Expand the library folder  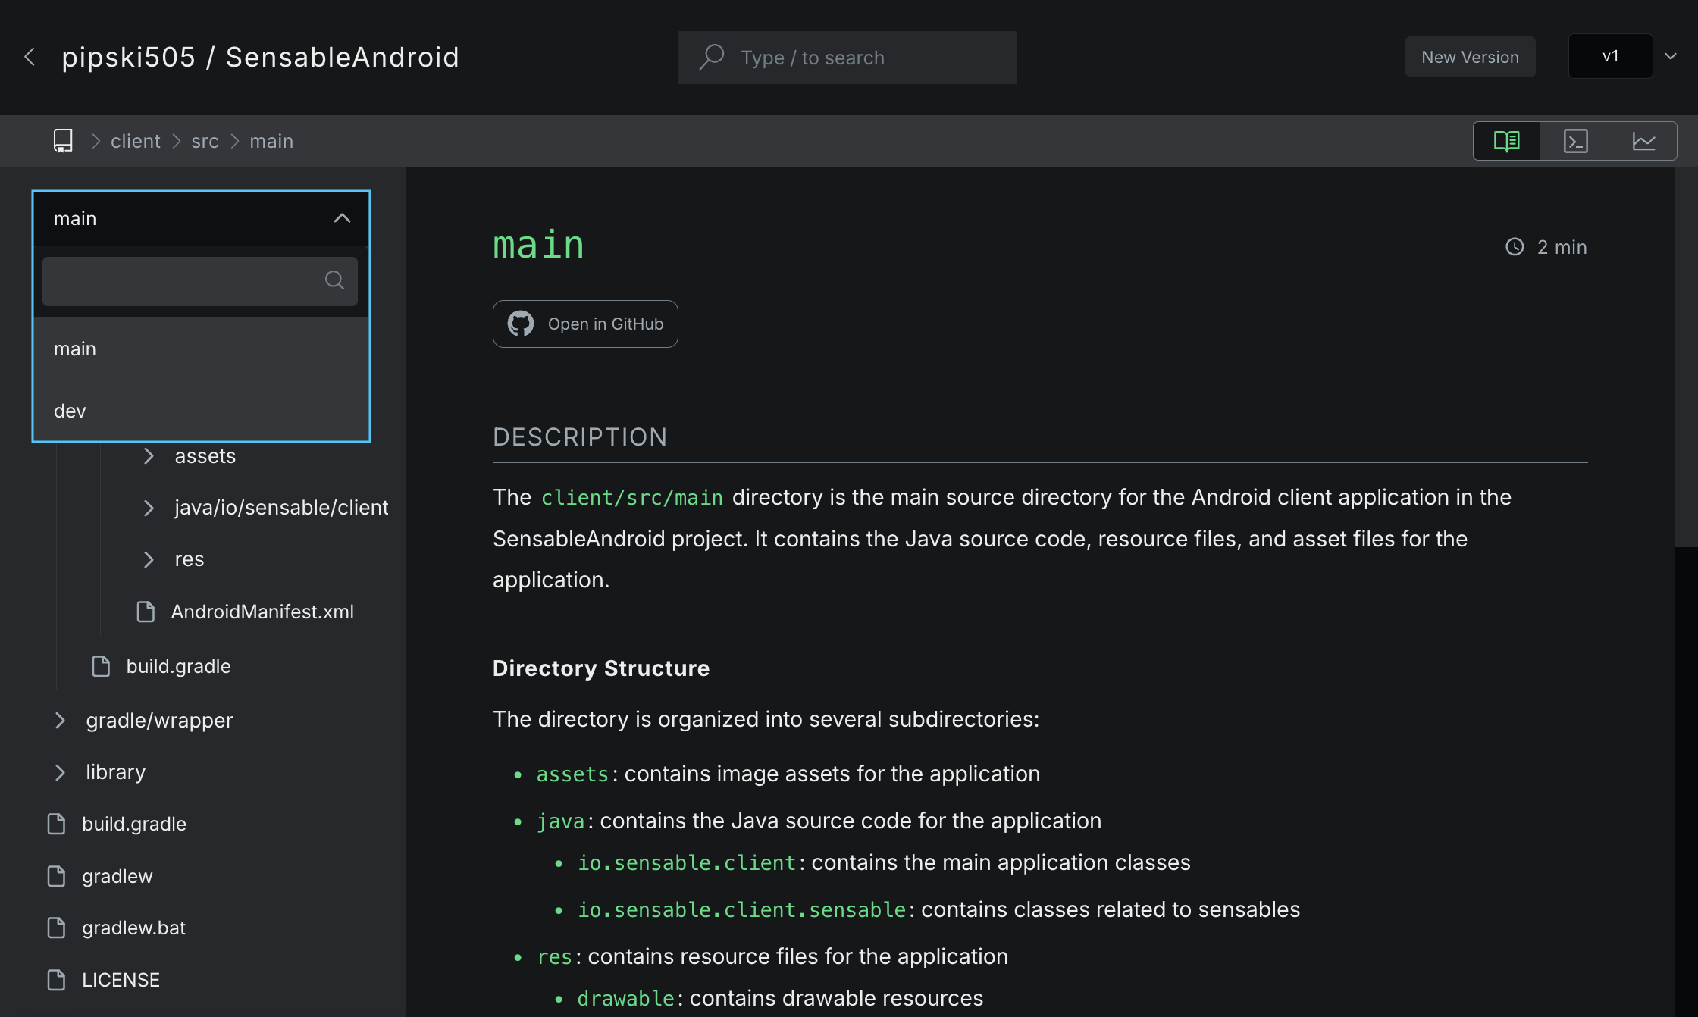click(x=60, y=772)
